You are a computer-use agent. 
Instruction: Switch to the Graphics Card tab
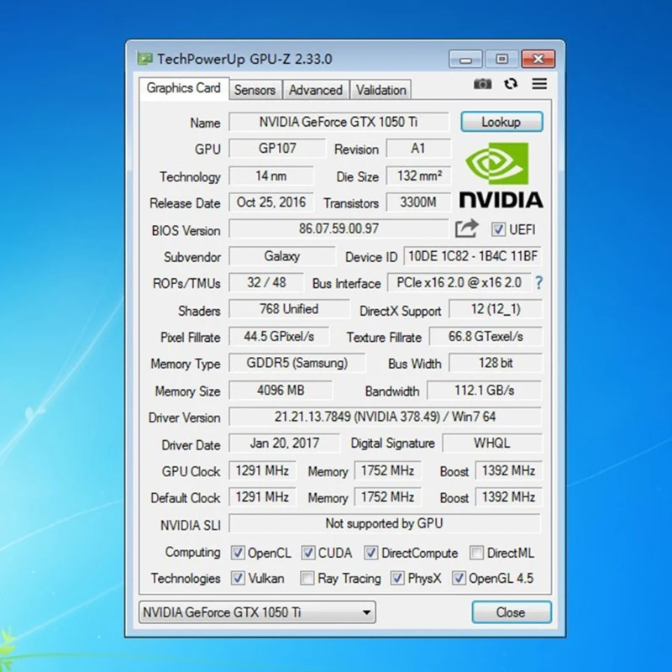(x=183, y=88)
